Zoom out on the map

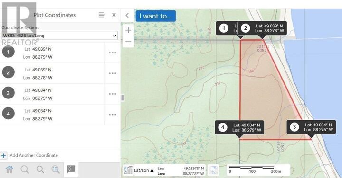[128, 42]
